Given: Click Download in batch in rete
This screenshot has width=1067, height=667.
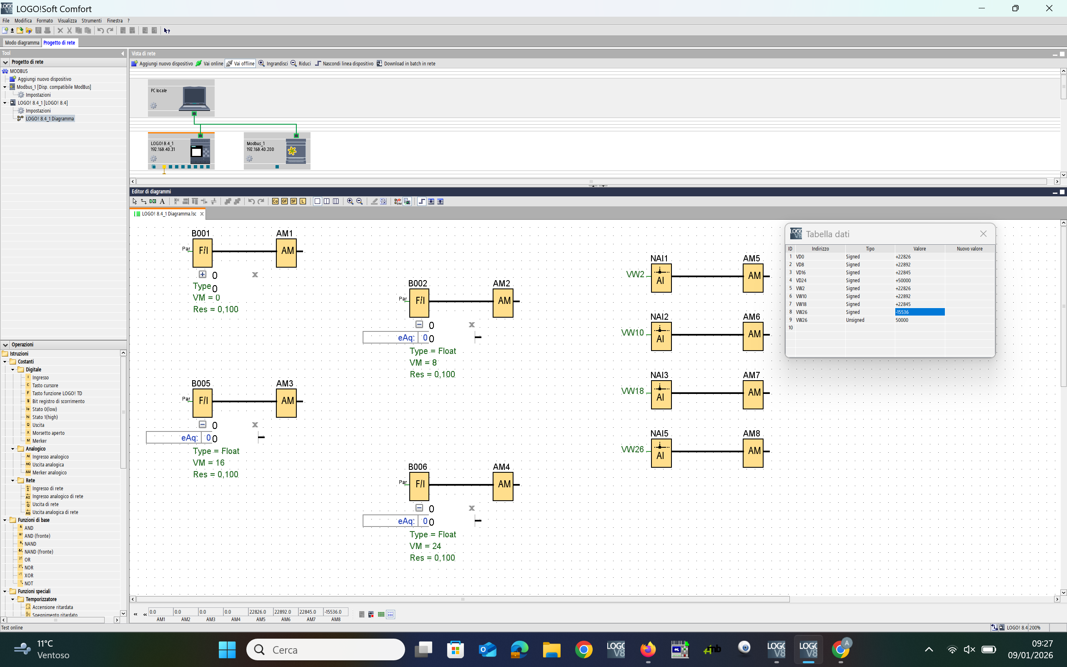Looking at the screenshot, I should pyautogui.click(x=406, y=63).
